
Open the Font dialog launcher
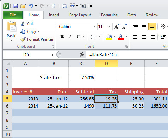[x=127, y=47]
